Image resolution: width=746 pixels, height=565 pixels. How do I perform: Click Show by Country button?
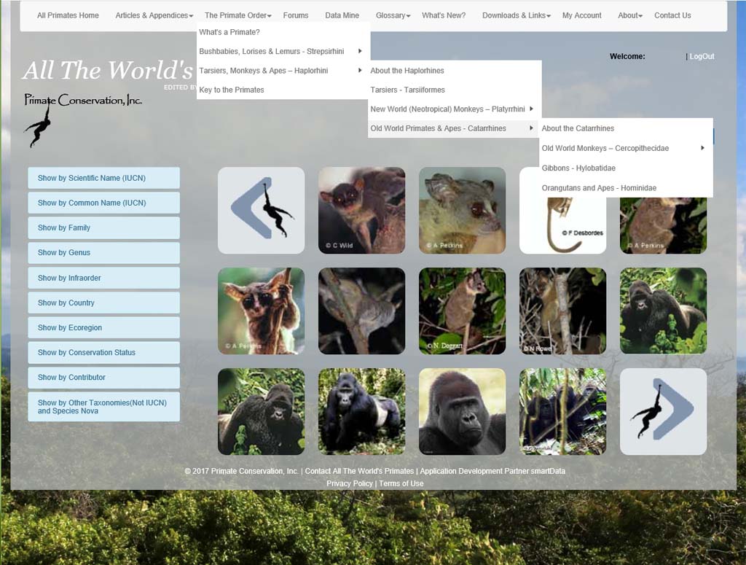103,303
